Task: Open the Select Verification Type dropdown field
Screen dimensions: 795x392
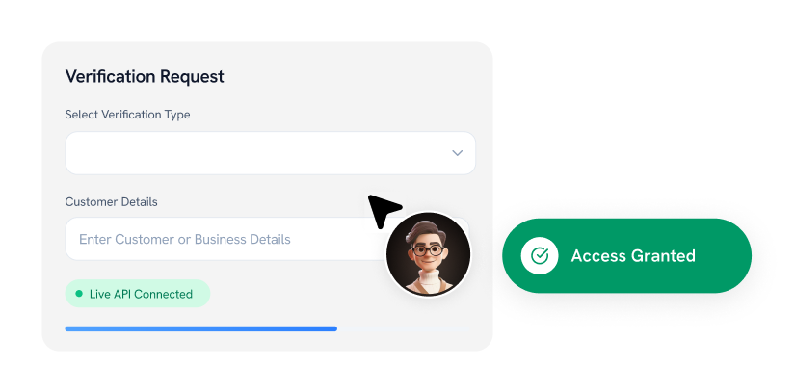Action: [x=270, y=153]
